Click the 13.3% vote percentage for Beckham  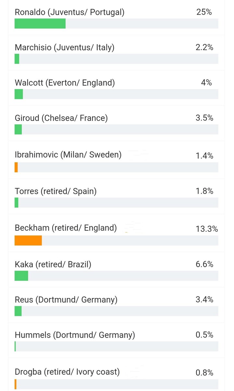[x=207, y=229]
